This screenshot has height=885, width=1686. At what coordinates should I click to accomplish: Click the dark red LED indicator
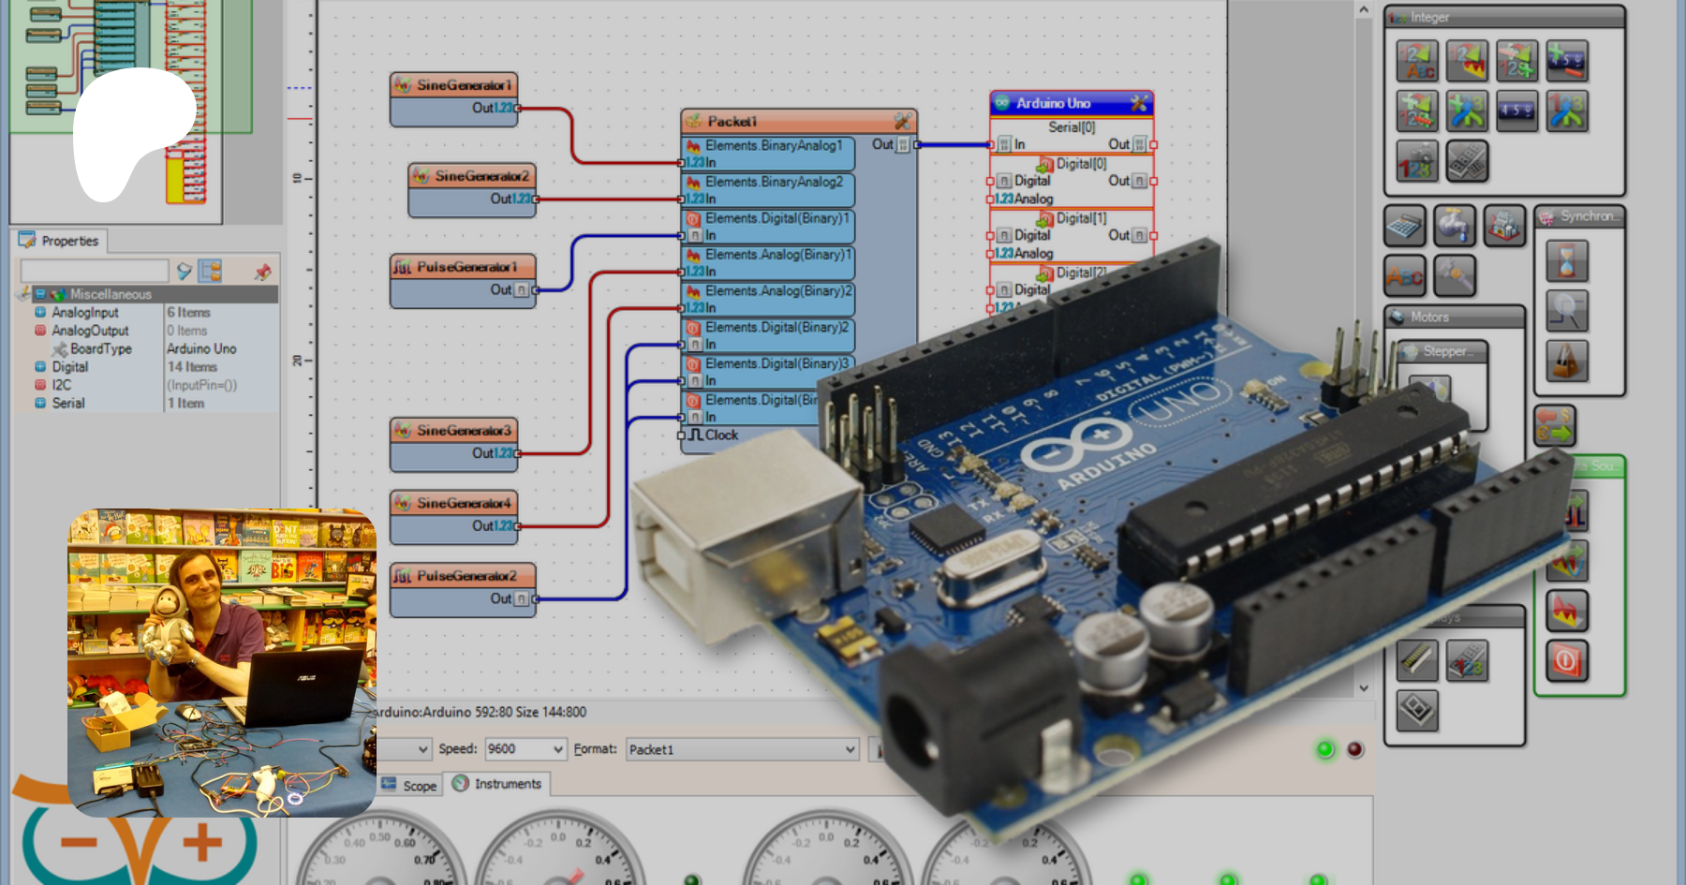pos(1354,749)
